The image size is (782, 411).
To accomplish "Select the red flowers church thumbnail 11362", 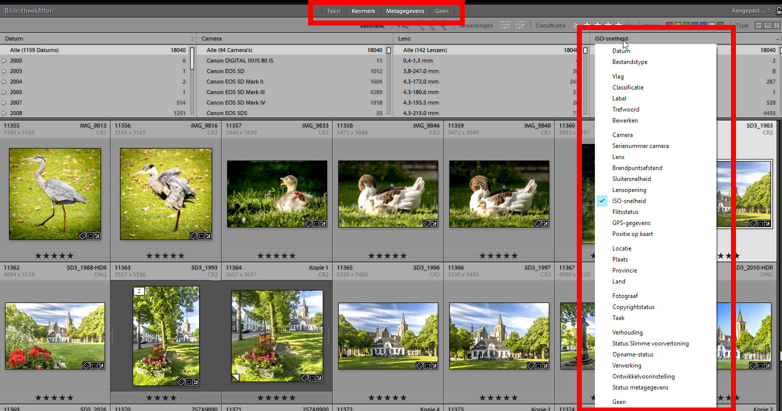I will 55,336.
